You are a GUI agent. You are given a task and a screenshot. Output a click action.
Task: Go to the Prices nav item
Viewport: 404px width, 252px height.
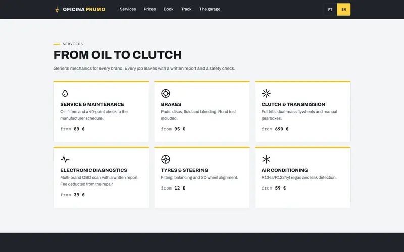click(149, 9)
